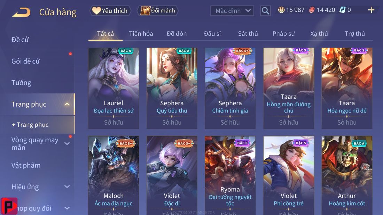Click the gold coin currency icon

[x=281, y=10]
